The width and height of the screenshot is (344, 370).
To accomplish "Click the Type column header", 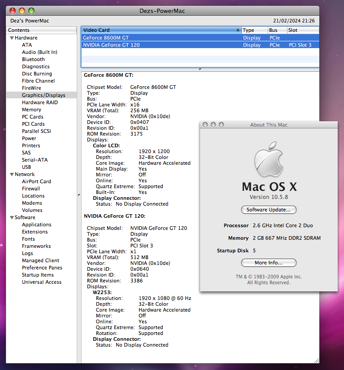I will point(255,30).
